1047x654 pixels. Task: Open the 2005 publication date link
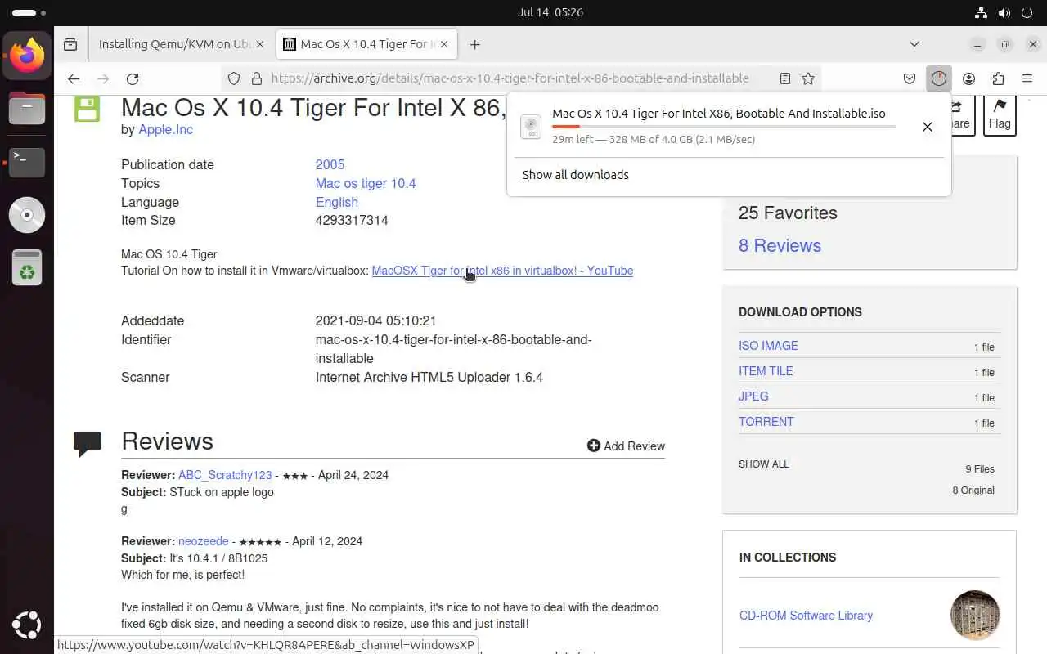pos(330,164)
